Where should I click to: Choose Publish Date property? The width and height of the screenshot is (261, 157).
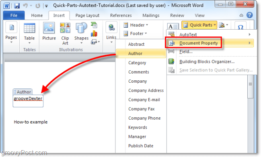141,146
